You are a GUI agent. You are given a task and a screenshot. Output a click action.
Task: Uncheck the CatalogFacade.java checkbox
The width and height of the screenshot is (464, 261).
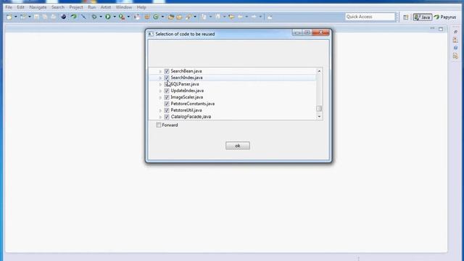coord(167,117)
